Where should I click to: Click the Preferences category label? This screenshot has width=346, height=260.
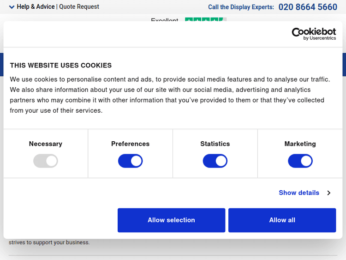pyautogui.click(x=130, y=144)
